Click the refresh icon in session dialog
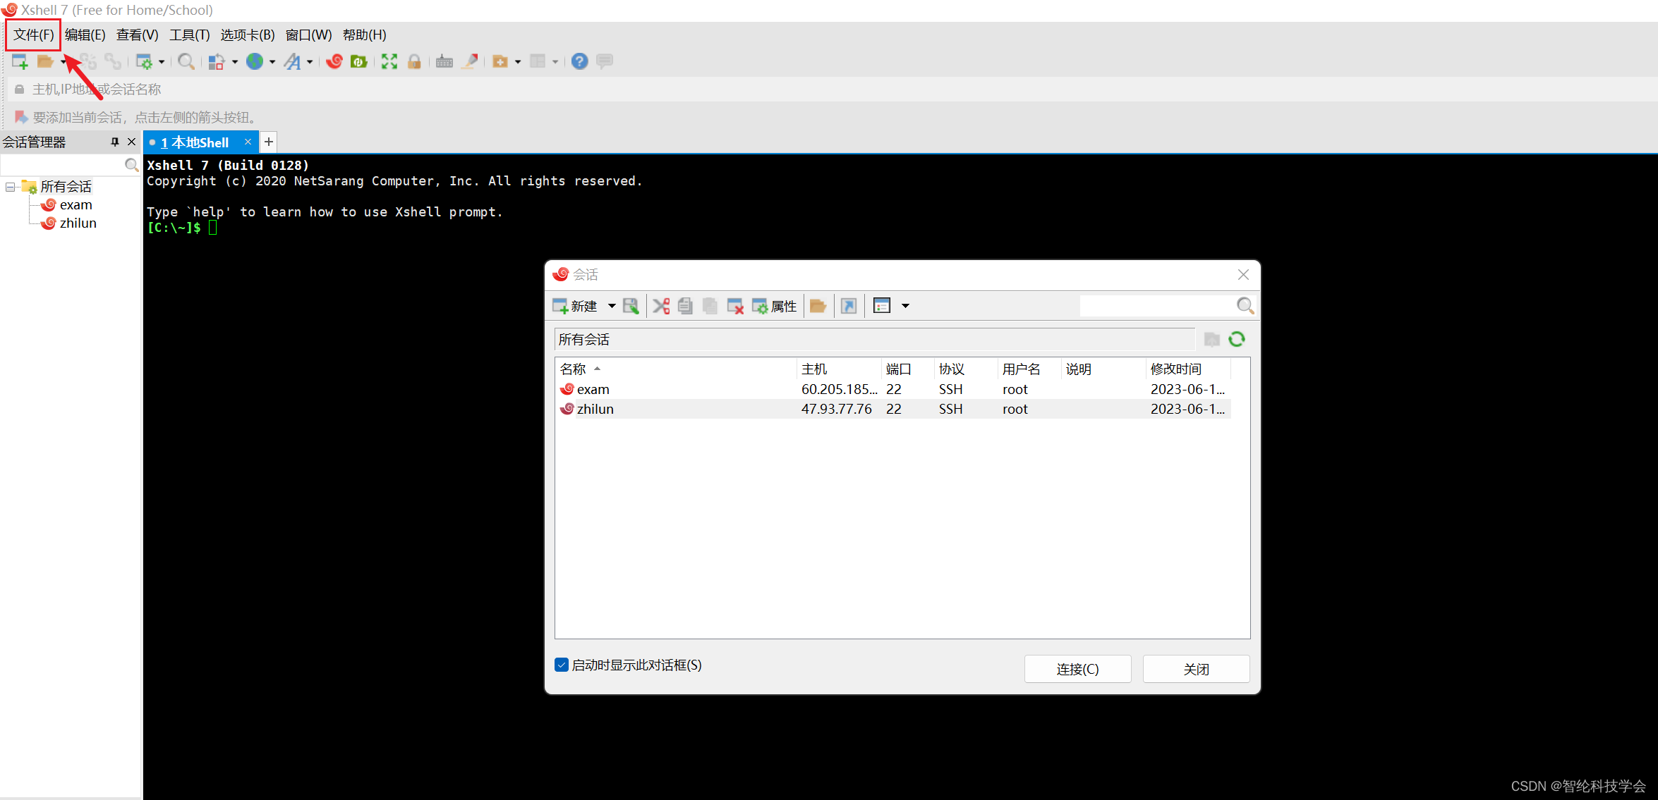Viewport: 1658px width, 800px height. (x=1237, y=340)
